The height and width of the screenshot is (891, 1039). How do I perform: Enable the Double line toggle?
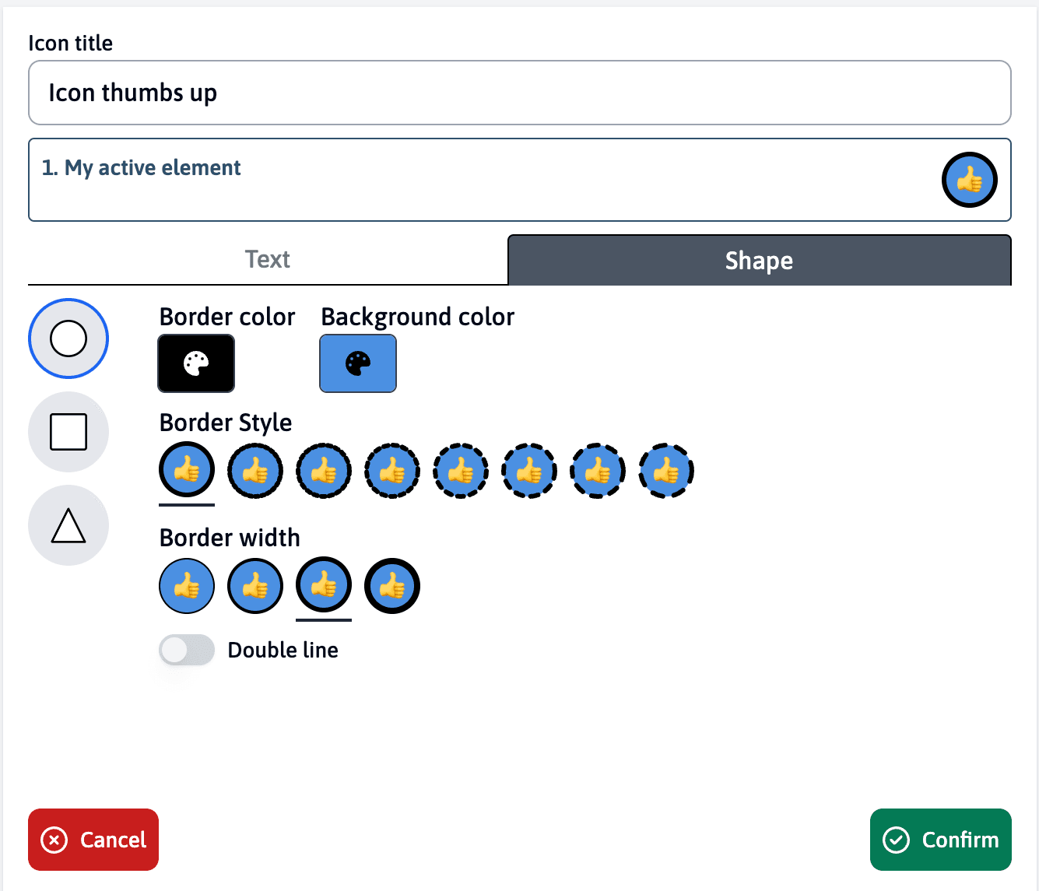[x=187, y=650]
